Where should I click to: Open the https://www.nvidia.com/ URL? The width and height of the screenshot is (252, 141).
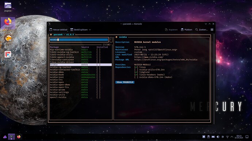(x=149, y=57)
